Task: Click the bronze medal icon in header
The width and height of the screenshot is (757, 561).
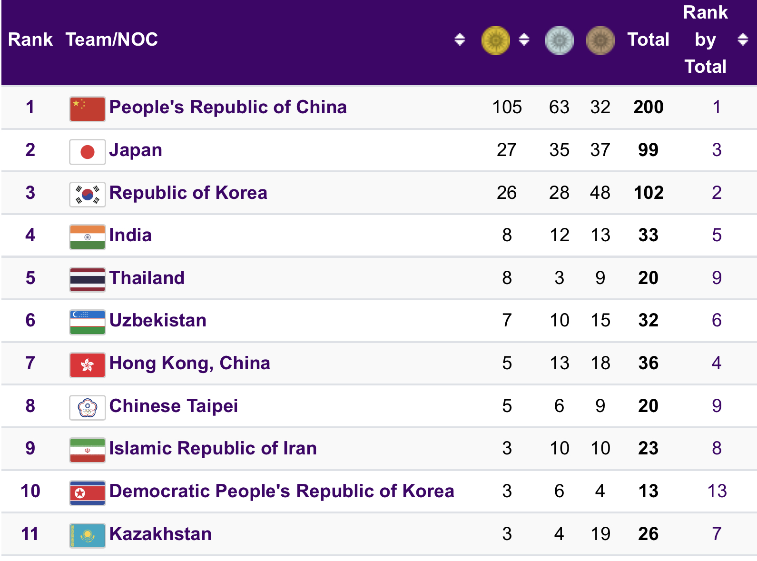Action: (x=600, y=40)
